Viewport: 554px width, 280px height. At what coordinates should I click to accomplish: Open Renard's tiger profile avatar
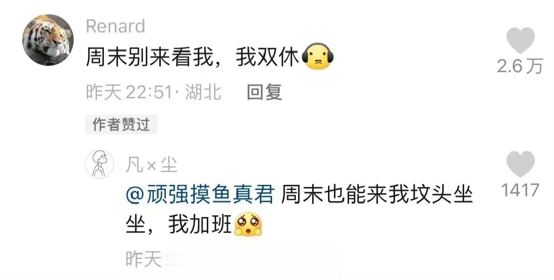[48, 40]
